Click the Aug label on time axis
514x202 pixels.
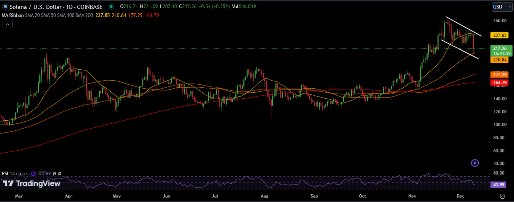(x=265, y=196)
